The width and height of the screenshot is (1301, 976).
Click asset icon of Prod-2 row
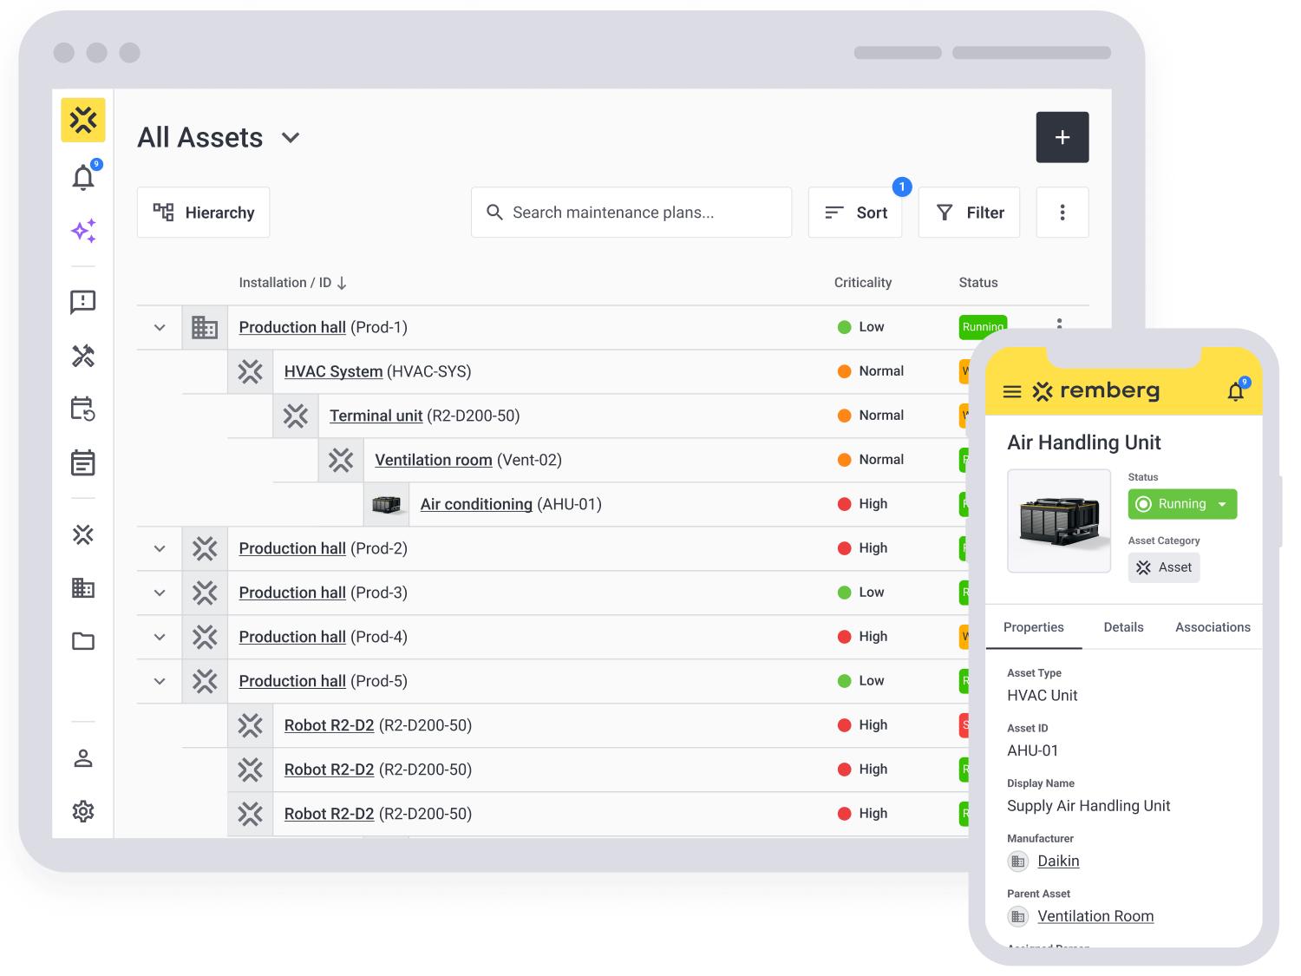[x=205, y=548]
